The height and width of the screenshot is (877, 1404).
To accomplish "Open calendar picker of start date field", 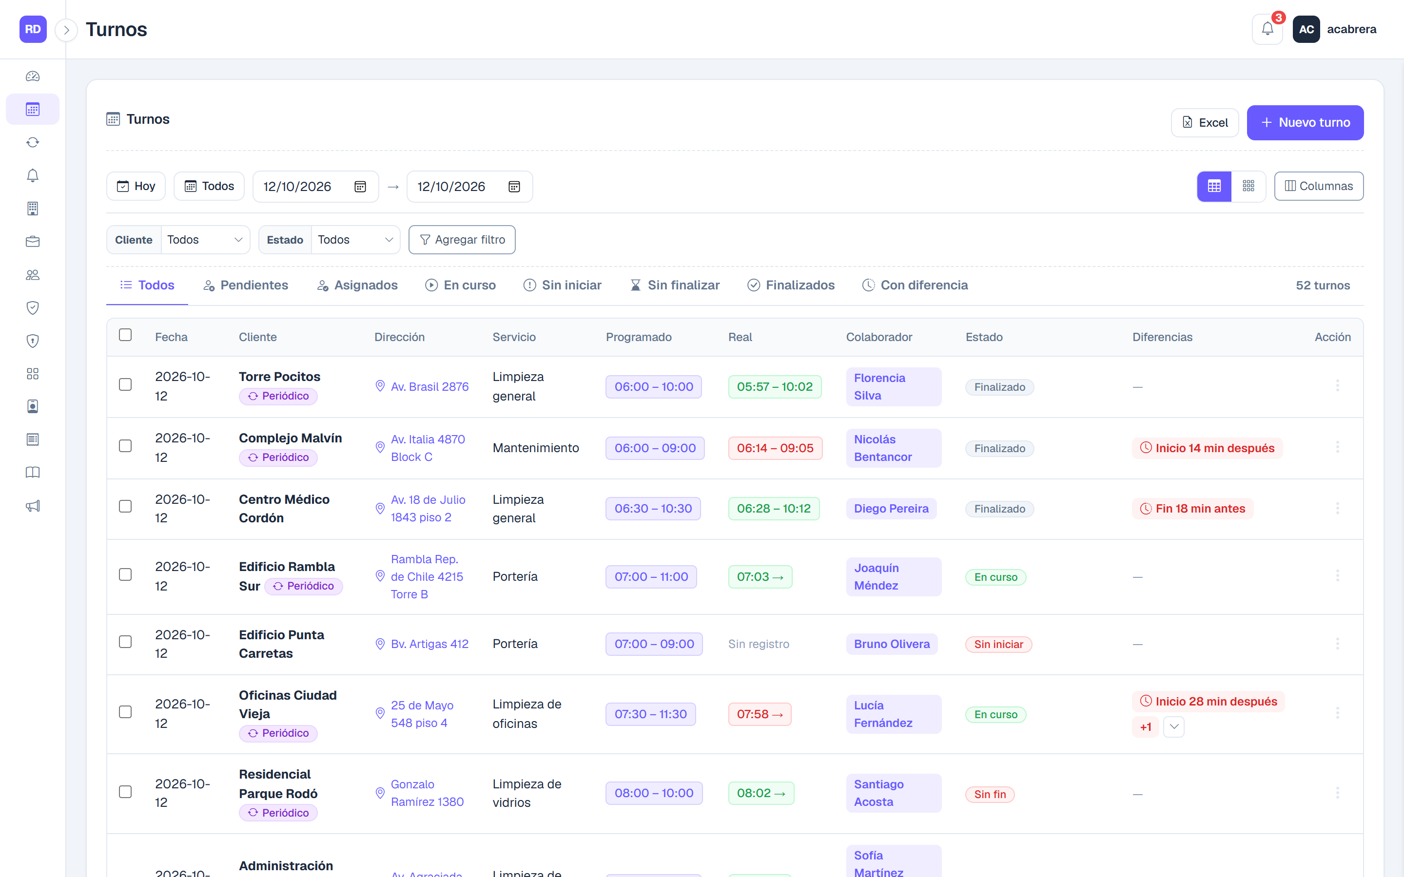I will [x=360, y=187].
